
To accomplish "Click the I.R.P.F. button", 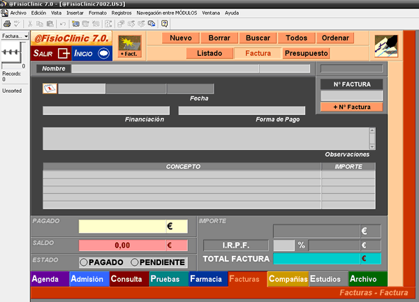I will tap(236, 246).
